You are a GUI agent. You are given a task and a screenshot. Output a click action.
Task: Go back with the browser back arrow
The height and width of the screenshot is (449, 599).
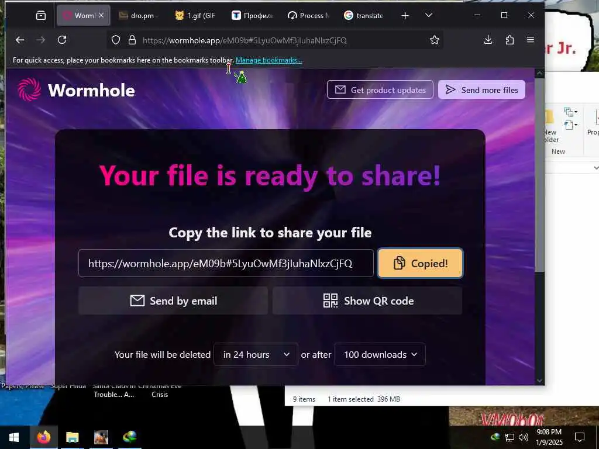coord(20,40)
